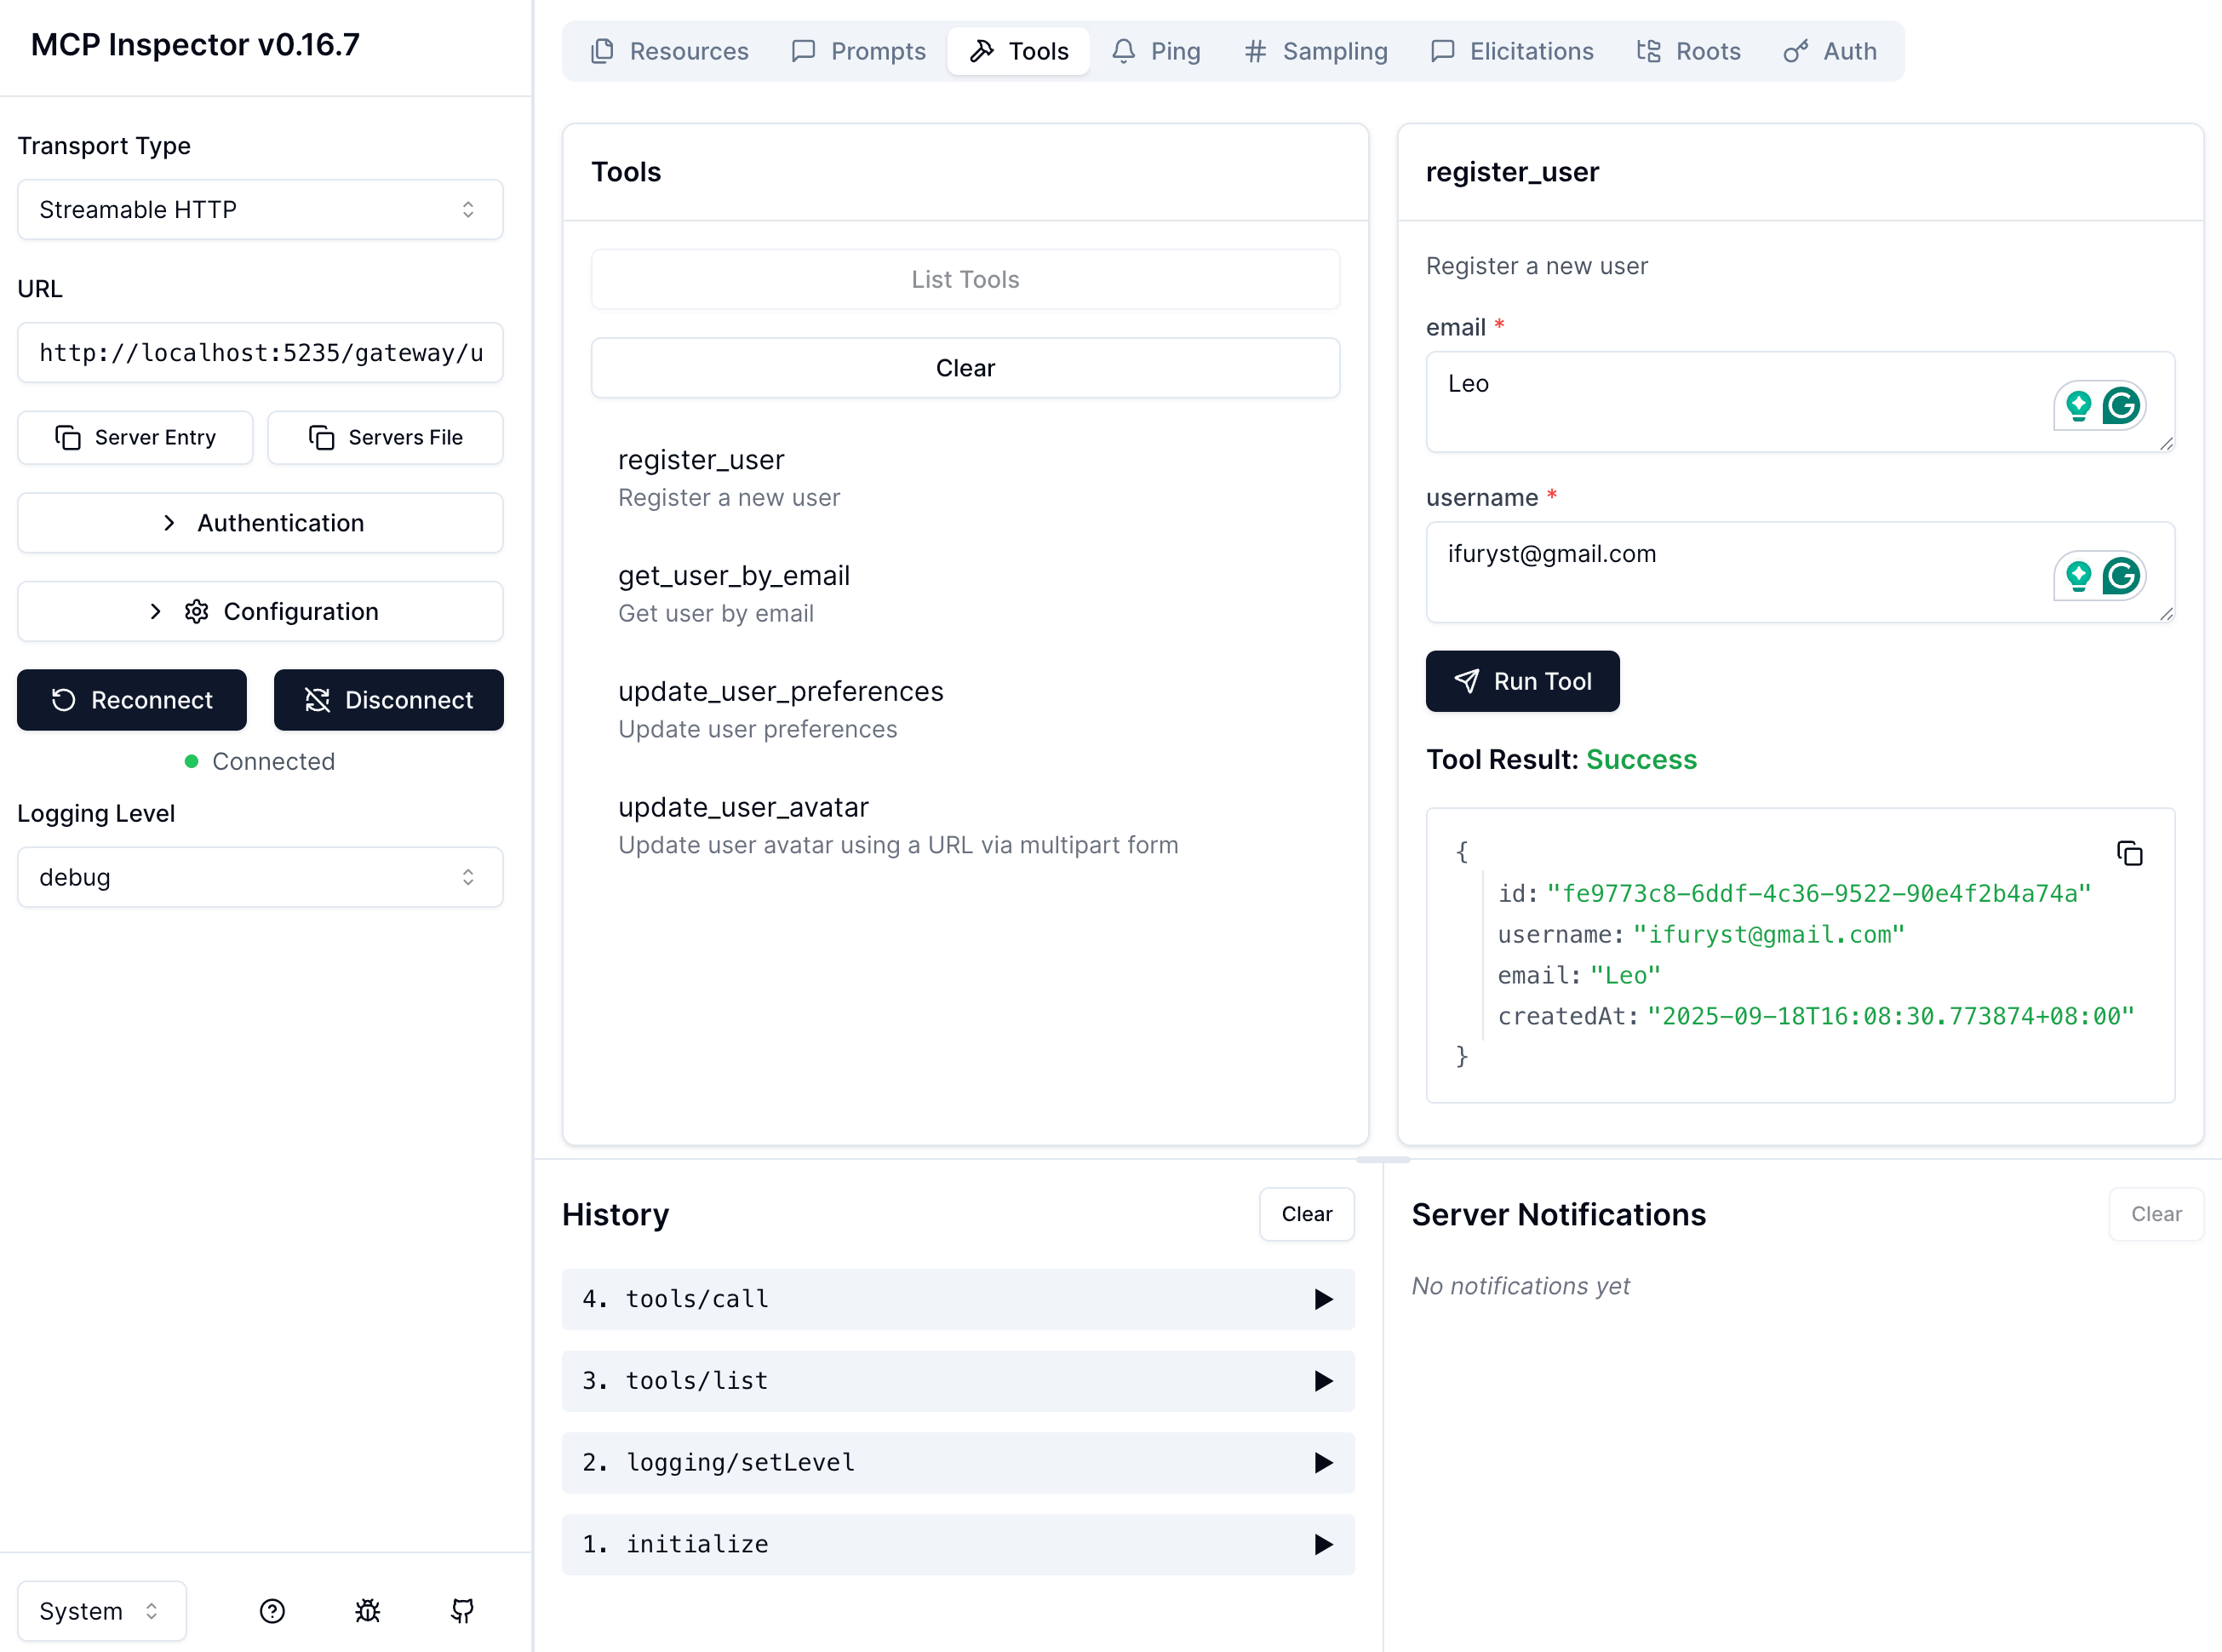Copy Server Entry configuration

135,437
